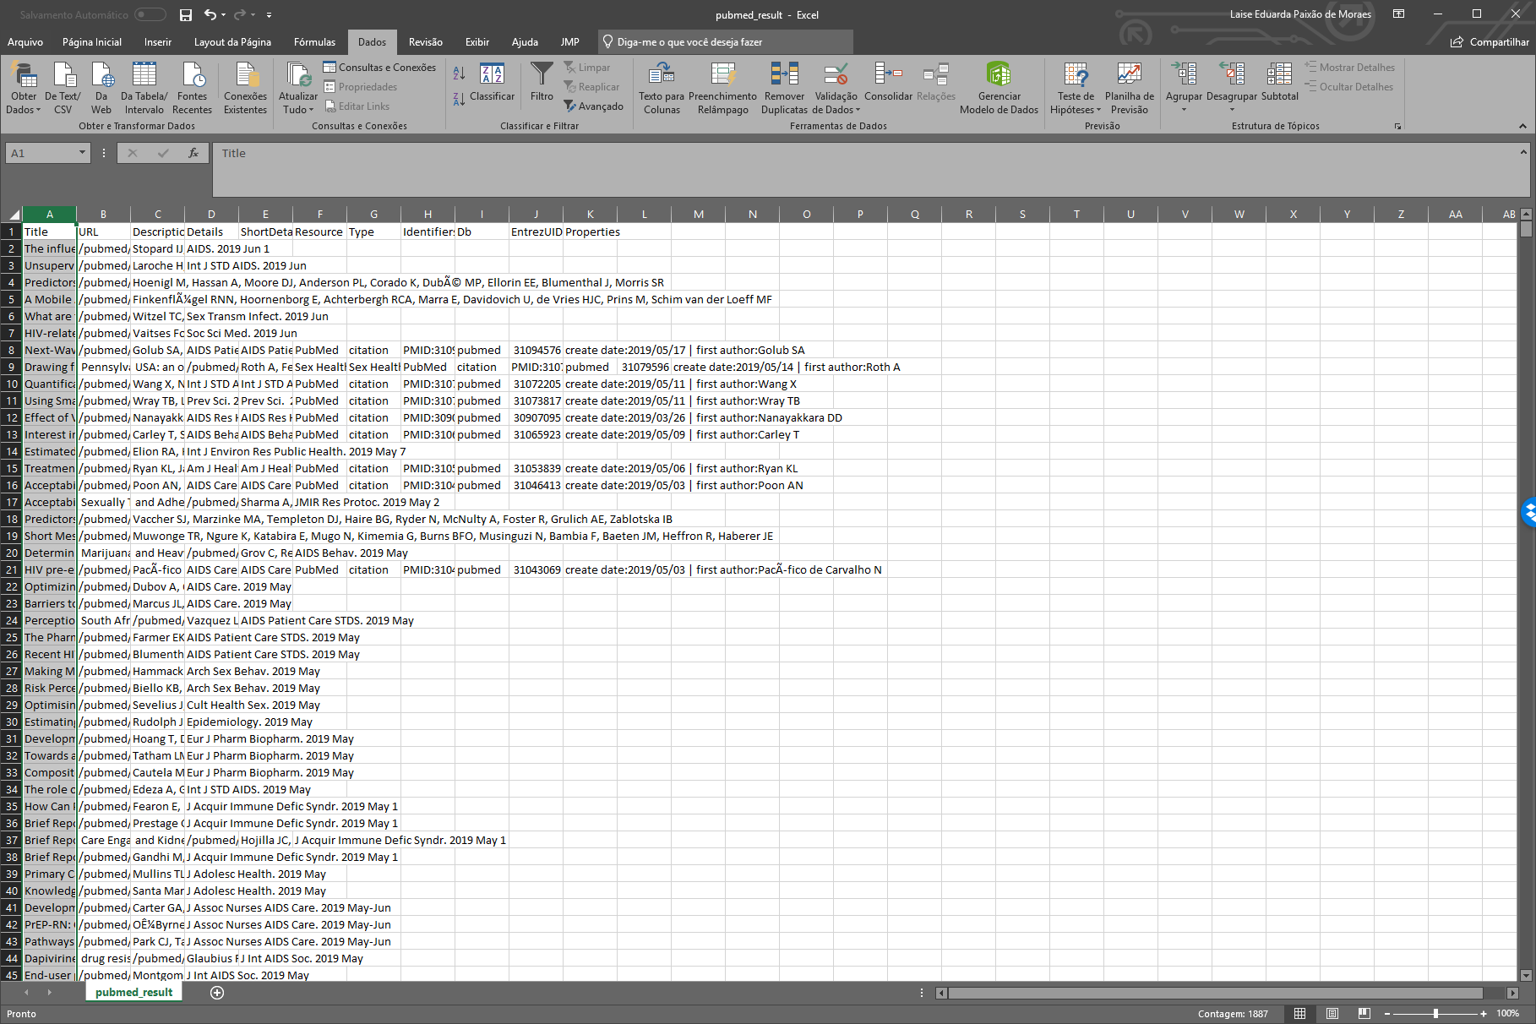Open Undo history dropdown arrow
The height and width of the screenshot is (1024, 1536).
pyautogui.click(x=223, y=14)
